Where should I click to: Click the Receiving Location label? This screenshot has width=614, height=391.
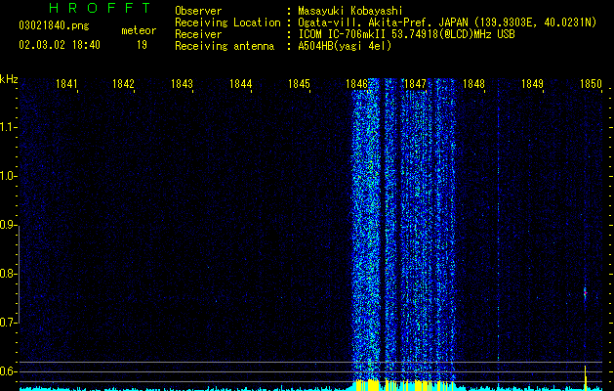pyautogui.click(x=227, y=22)
